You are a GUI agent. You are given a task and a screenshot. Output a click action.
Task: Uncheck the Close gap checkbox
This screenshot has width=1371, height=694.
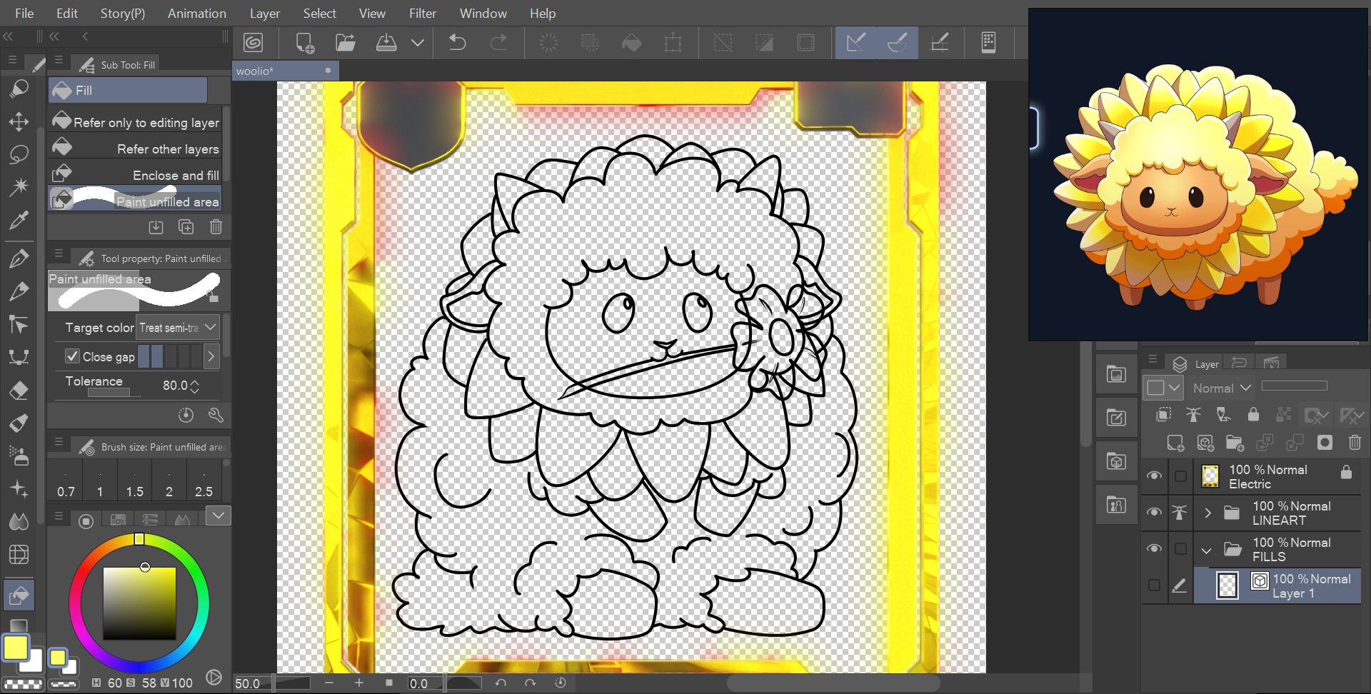click(72, 356)
